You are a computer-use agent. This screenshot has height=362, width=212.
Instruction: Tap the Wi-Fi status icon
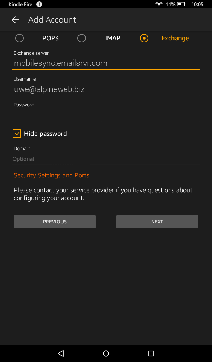159,4
